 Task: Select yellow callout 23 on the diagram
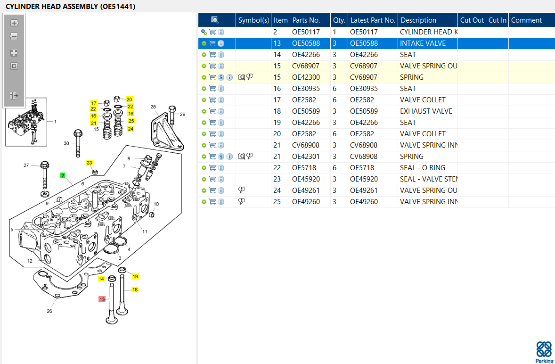(89, 163)
